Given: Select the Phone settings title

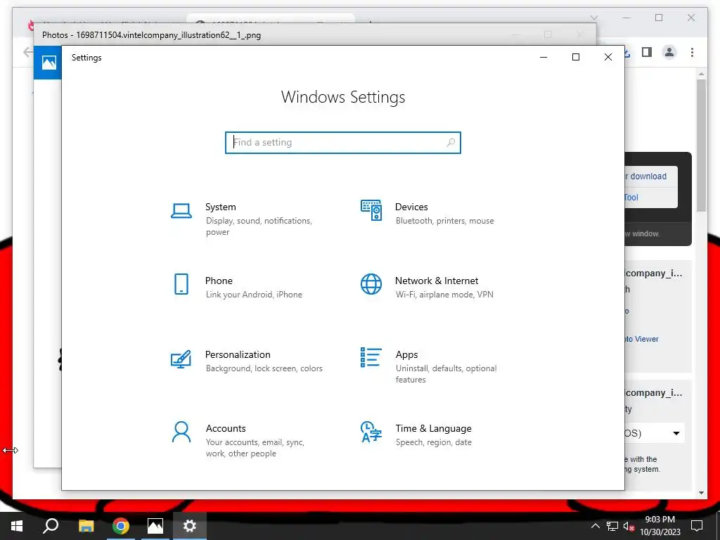Looking at the screenshot, I should [x=219, y=281].
